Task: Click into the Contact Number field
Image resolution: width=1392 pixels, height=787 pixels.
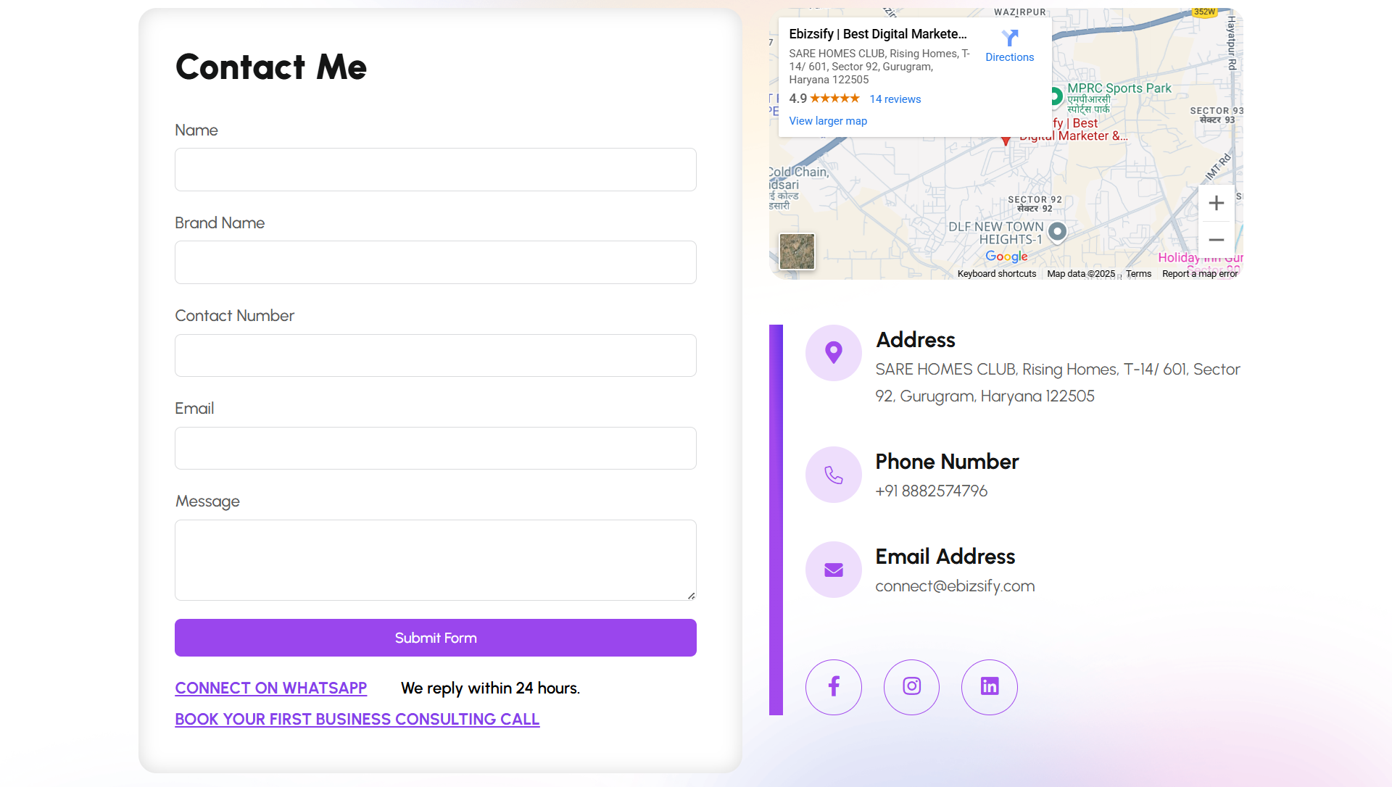Action: pyautogui.click(x=435, y=355)
